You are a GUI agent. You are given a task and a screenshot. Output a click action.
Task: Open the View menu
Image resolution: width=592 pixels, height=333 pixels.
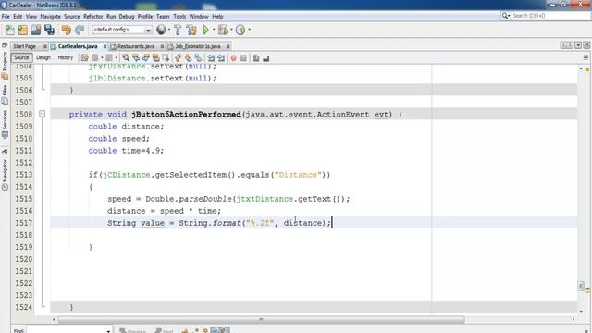point(31,17)
